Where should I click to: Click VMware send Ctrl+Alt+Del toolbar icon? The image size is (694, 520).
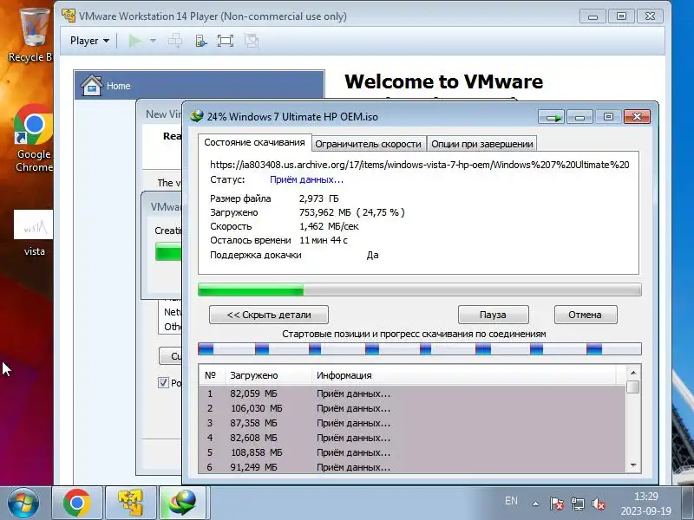(x=175, y=41)
